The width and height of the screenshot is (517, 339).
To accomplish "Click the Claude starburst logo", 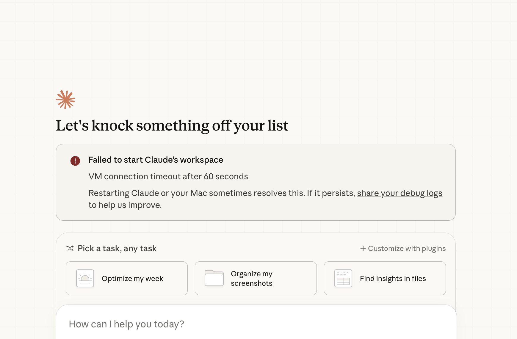I will [65, 100].
